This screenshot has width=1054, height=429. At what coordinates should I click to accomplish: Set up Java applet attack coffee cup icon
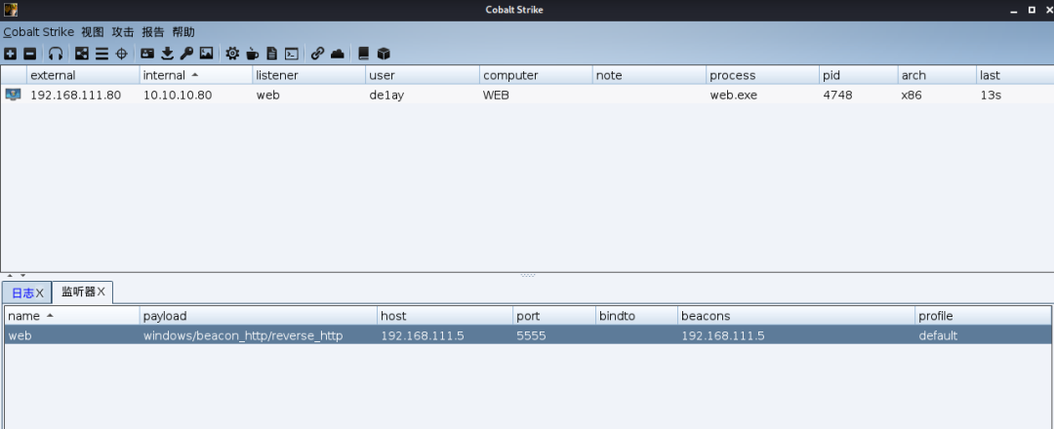tap(252, 54)
